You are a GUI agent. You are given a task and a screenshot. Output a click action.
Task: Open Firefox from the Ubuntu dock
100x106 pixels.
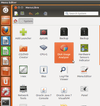click(x=6, y=30)
